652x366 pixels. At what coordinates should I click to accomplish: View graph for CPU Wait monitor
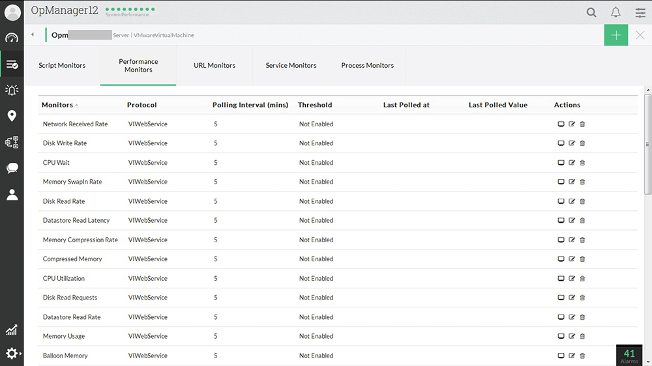(x=561, y=163)
